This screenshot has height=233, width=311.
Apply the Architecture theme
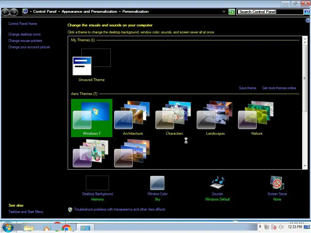(x=133, y=118)
